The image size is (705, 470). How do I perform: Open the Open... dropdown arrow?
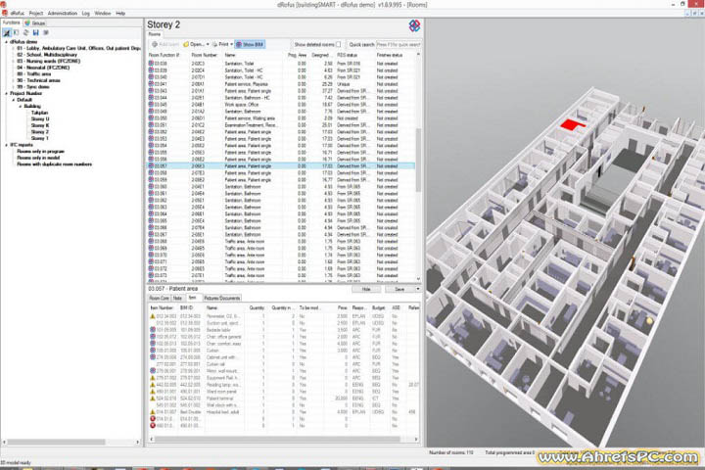[208, 44]
